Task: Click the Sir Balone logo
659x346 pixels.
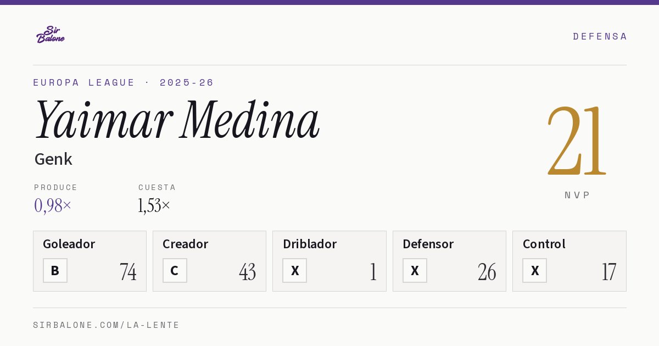Action: (x=51, y=35)
